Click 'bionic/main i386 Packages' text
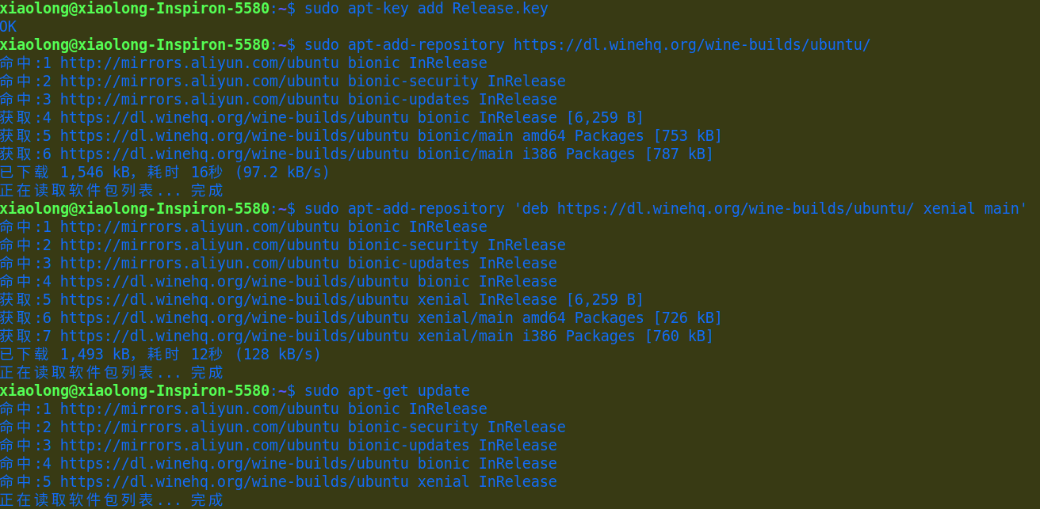The height and width of the screenshot is (509, 1040). click(x=527, y=154)
